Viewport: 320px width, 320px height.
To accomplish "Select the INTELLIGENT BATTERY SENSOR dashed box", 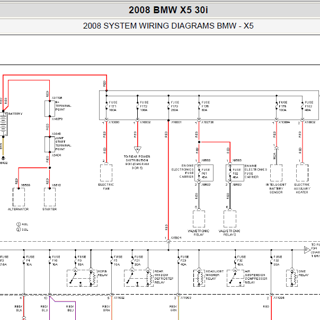I will [x=277, y=173].
